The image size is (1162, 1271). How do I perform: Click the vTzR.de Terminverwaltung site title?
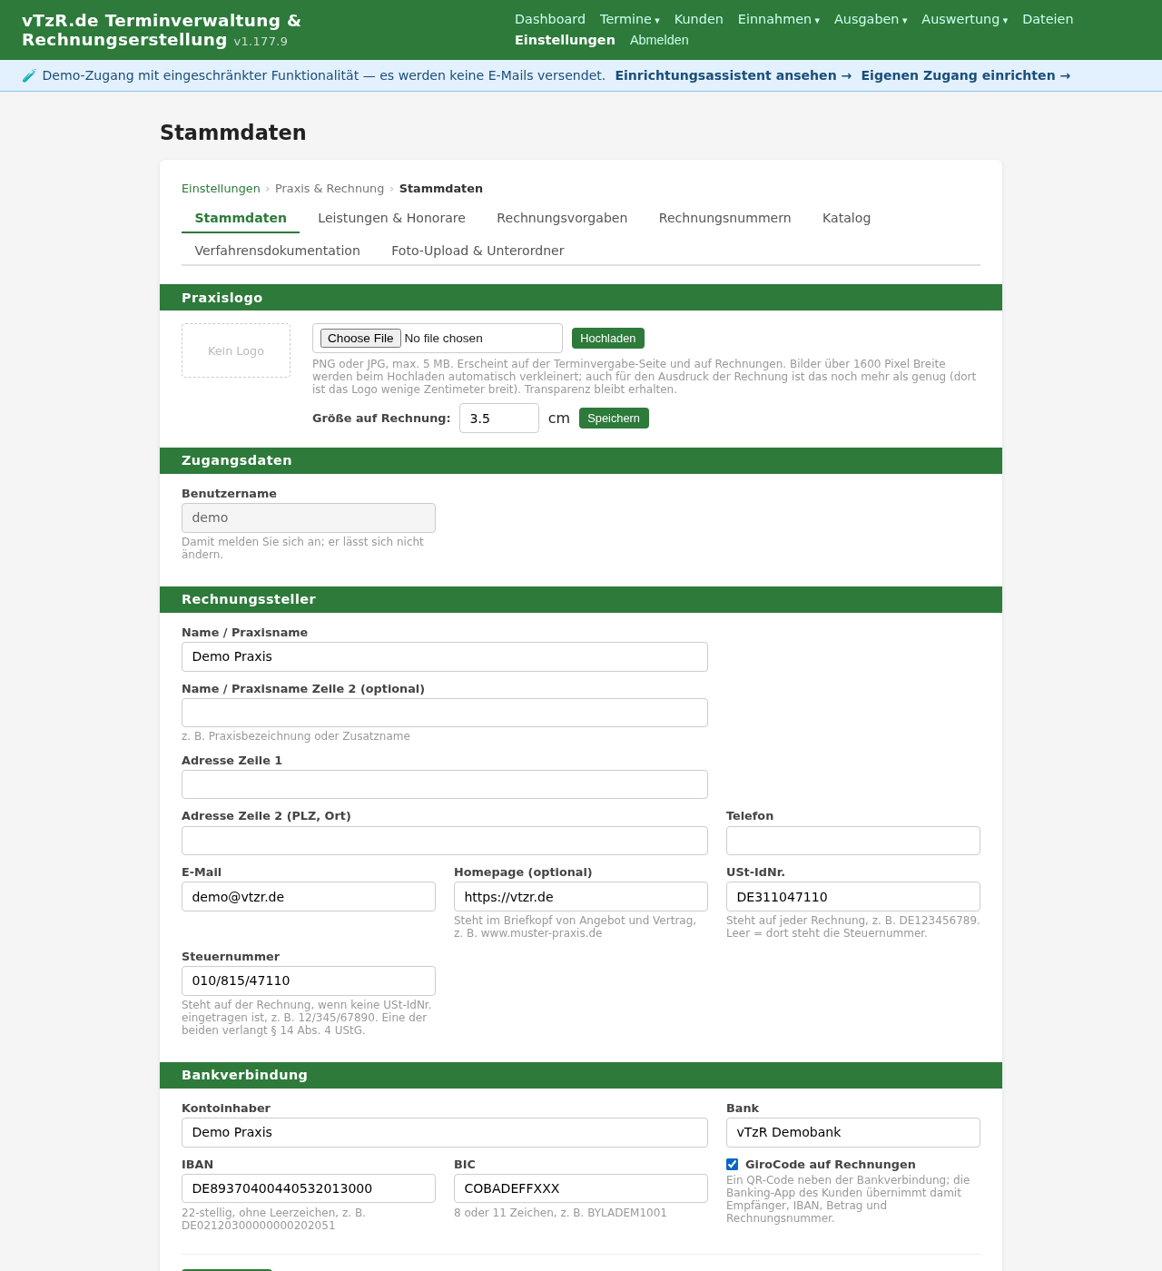[x=162, y=30]
